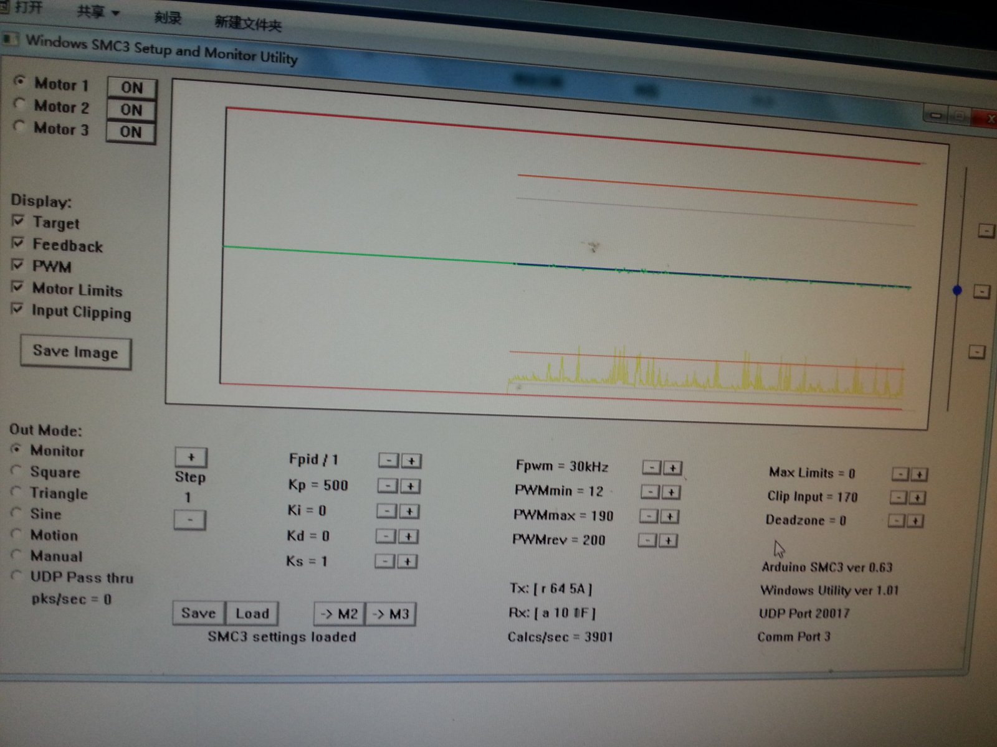Toggle the Motor Limits checkbox
This screenshot has height=747, width=997.
pyautogui.click(x=17, y=287)
